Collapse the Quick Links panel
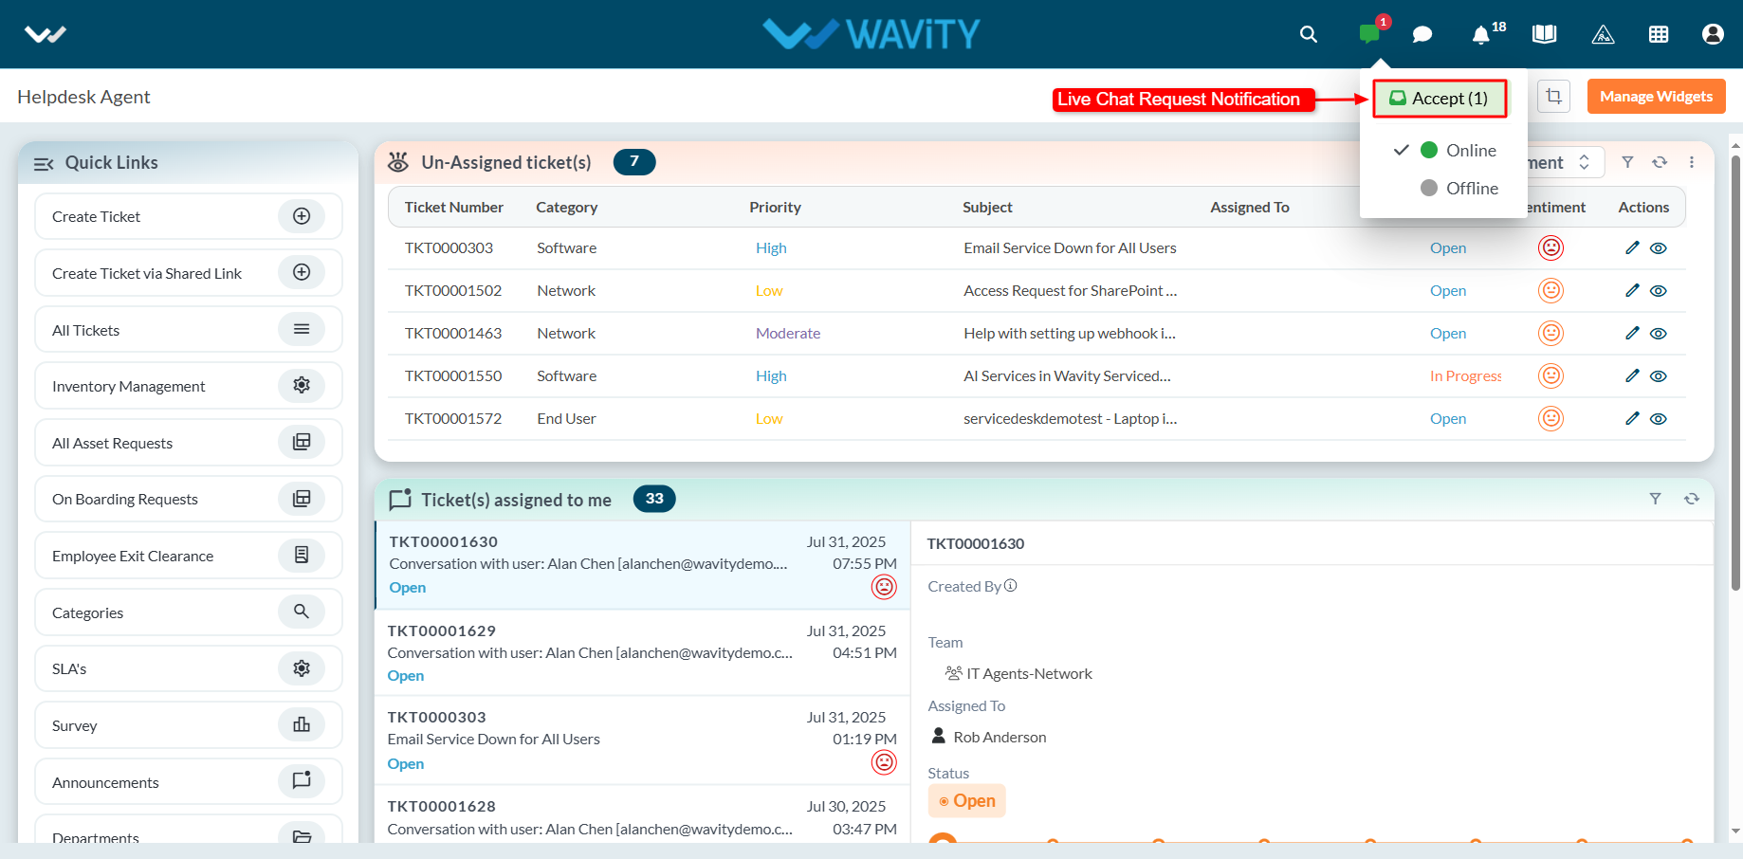 tap(44, 163)
